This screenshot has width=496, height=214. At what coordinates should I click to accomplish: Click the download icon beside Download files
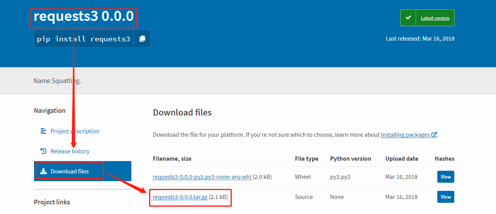pos(44,171)
